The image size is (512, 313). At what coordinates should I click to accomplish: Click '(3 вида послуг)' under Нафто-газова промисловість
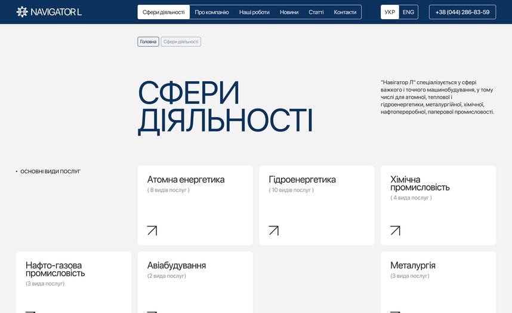(45, 284)
